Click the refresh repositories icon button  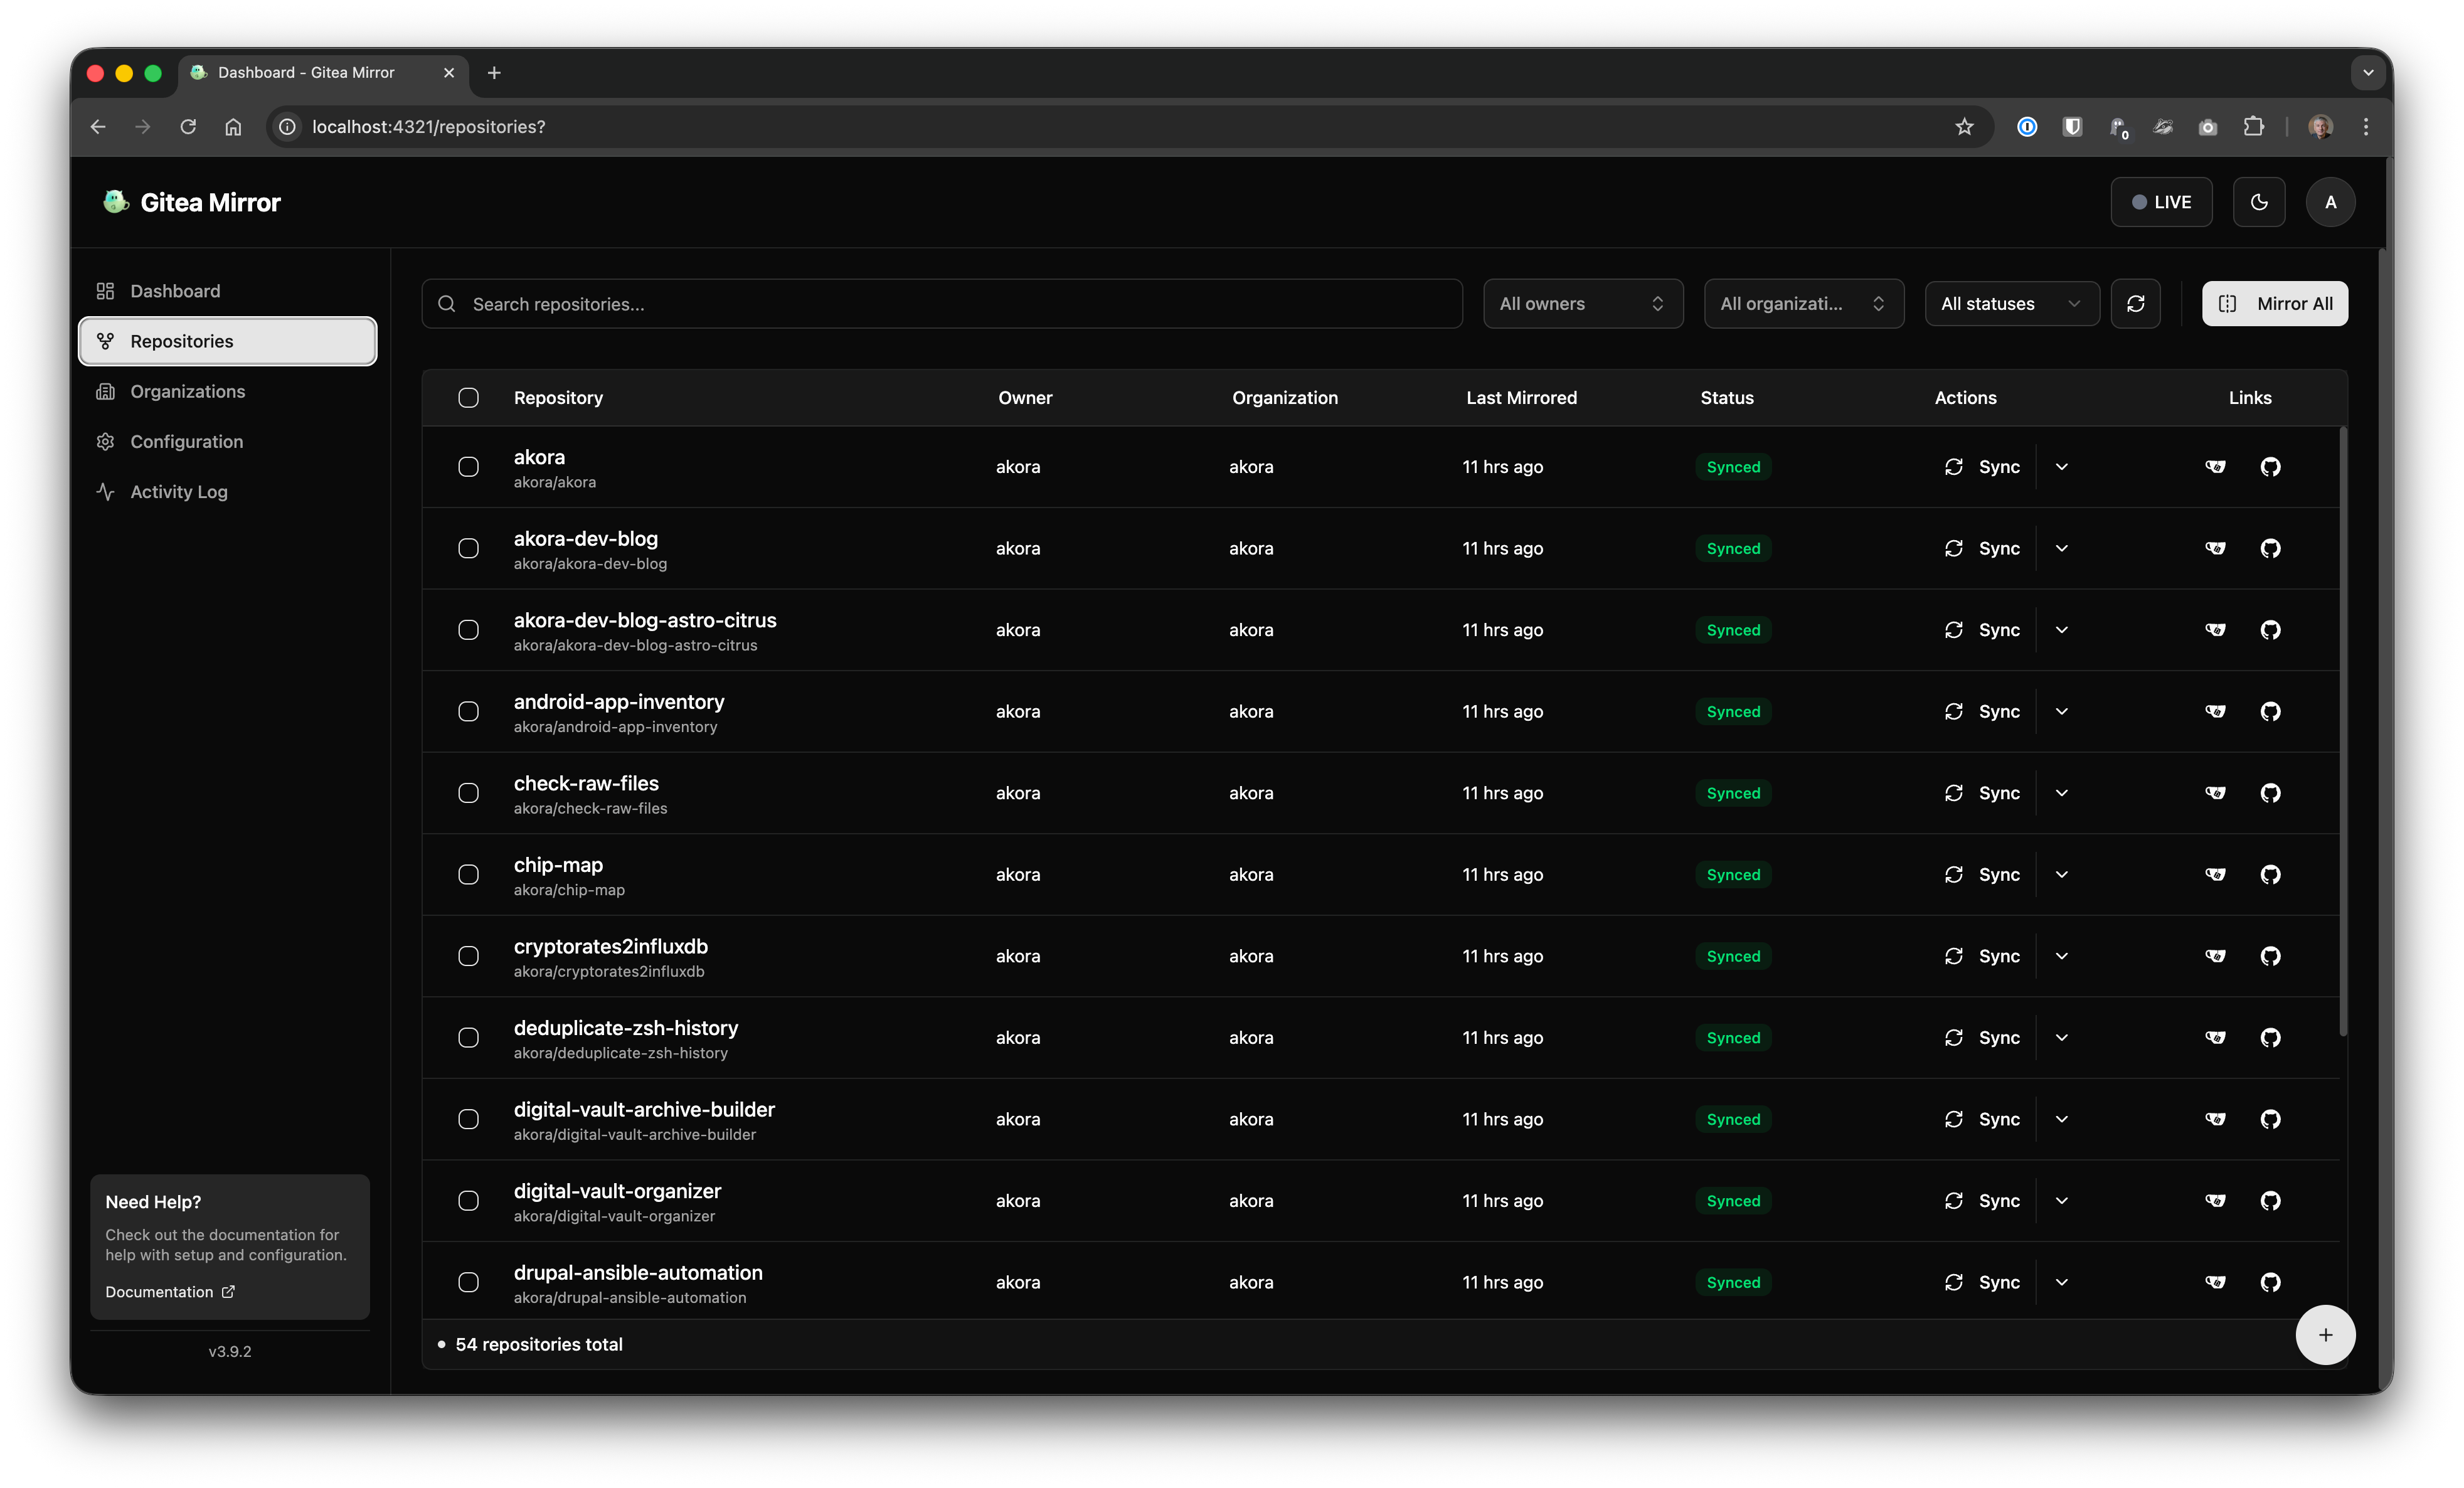(2135, 304)
